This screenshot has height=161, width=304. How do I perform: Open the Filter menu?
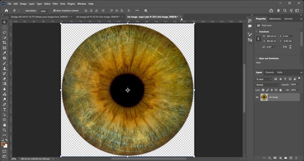point(55,4)
